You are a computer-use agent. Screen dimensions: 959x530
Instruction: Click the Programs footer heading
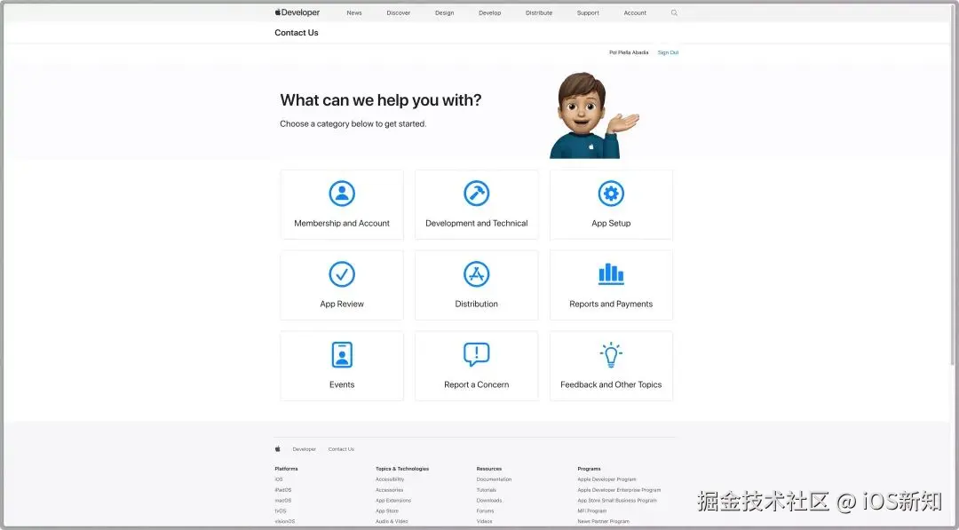point(589,469)
